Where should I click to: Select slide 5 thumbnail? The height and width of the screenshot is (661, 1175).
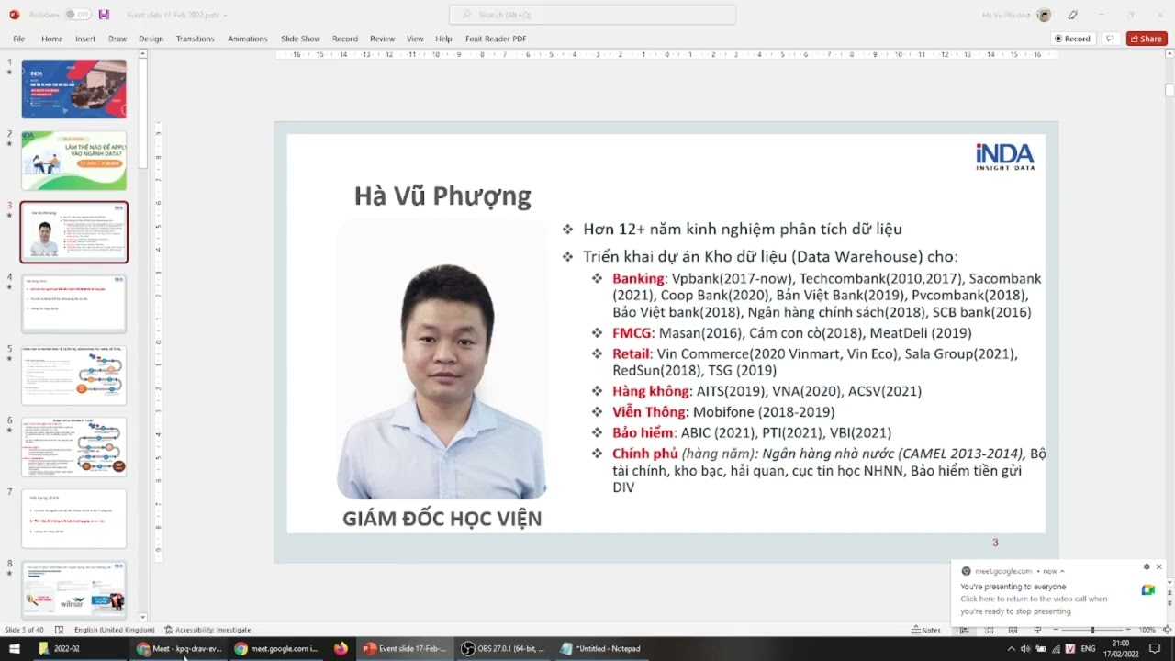tap(73, 375)
